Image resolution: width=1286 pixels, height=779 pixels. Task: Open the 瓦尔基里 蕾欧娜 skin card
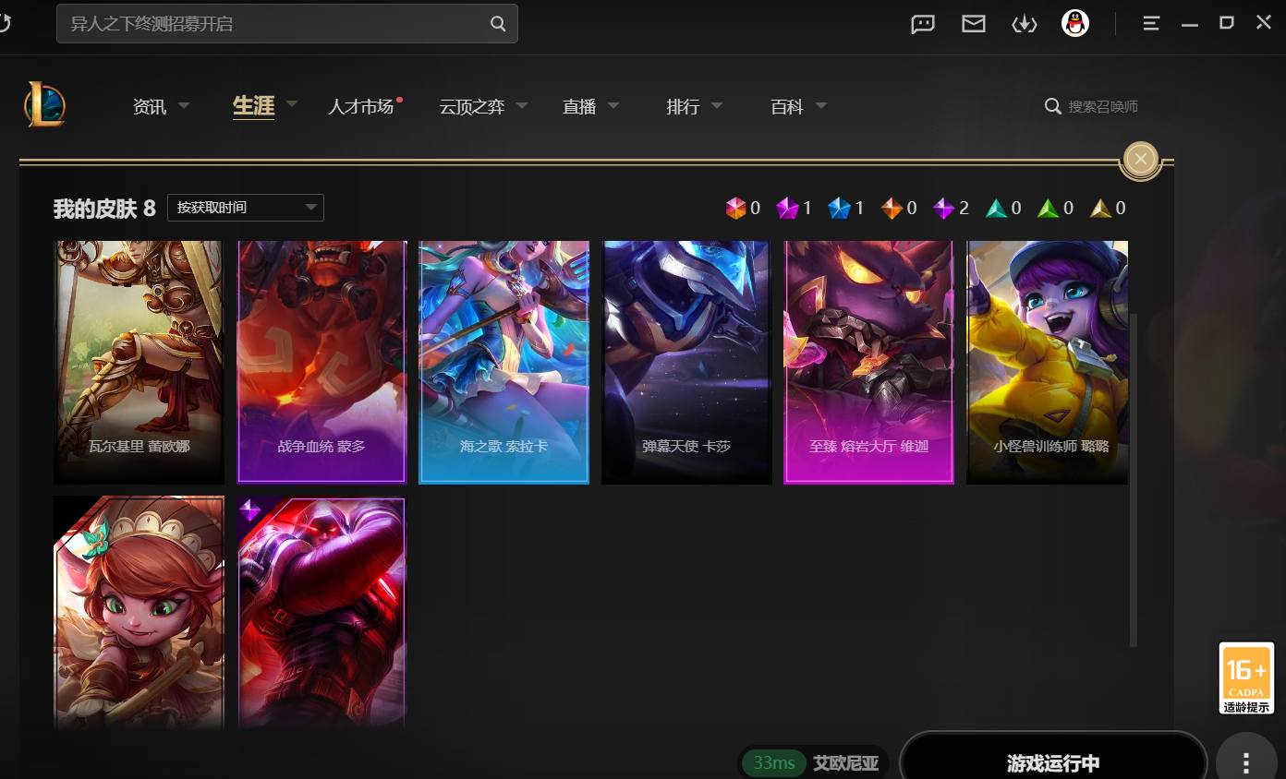point(139,362)
